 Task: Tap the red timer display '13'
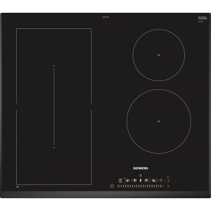167,180
